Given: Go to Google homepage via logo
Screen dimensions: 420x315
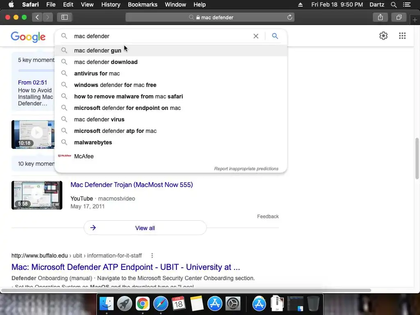Looking at the screenshot, I should tap(28, 37).
